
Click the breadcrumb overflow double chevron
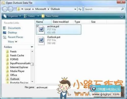(22, 9)
